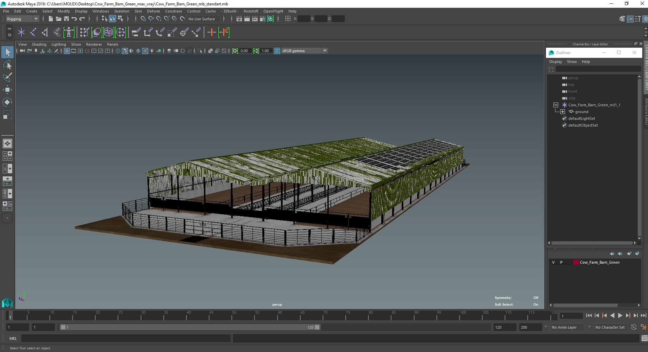Image resolution: width=648 pixels, height=352 pixels.
Task: Toggle textured display checker icon
Action: [145, 51]
